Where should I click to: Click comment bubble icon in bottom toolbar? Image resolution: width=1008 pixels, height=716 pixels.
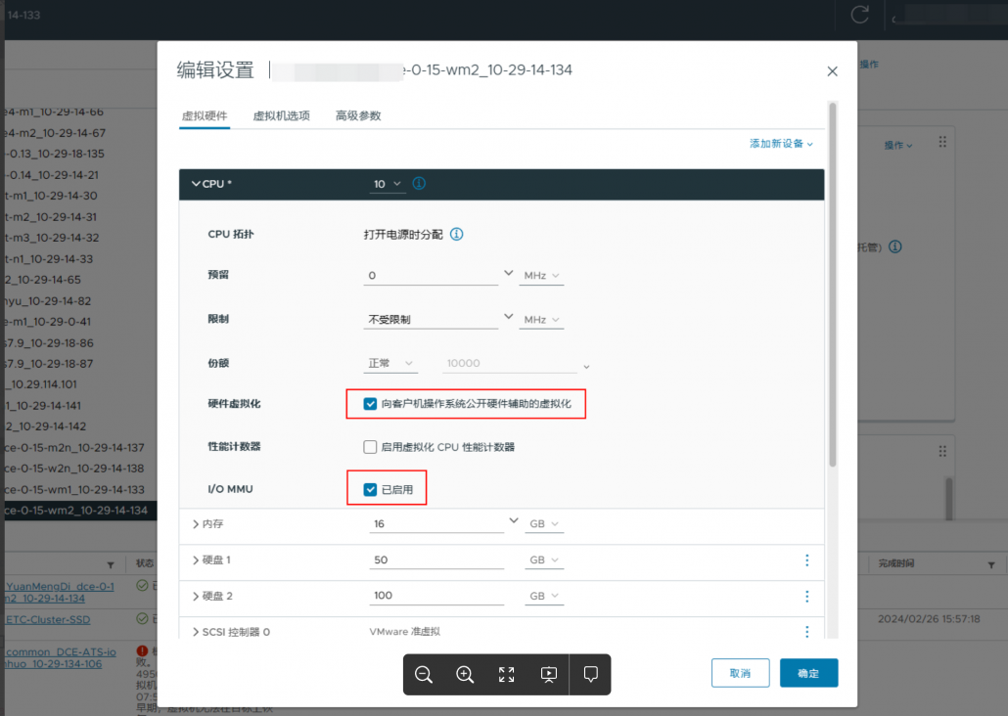[591, 674]
